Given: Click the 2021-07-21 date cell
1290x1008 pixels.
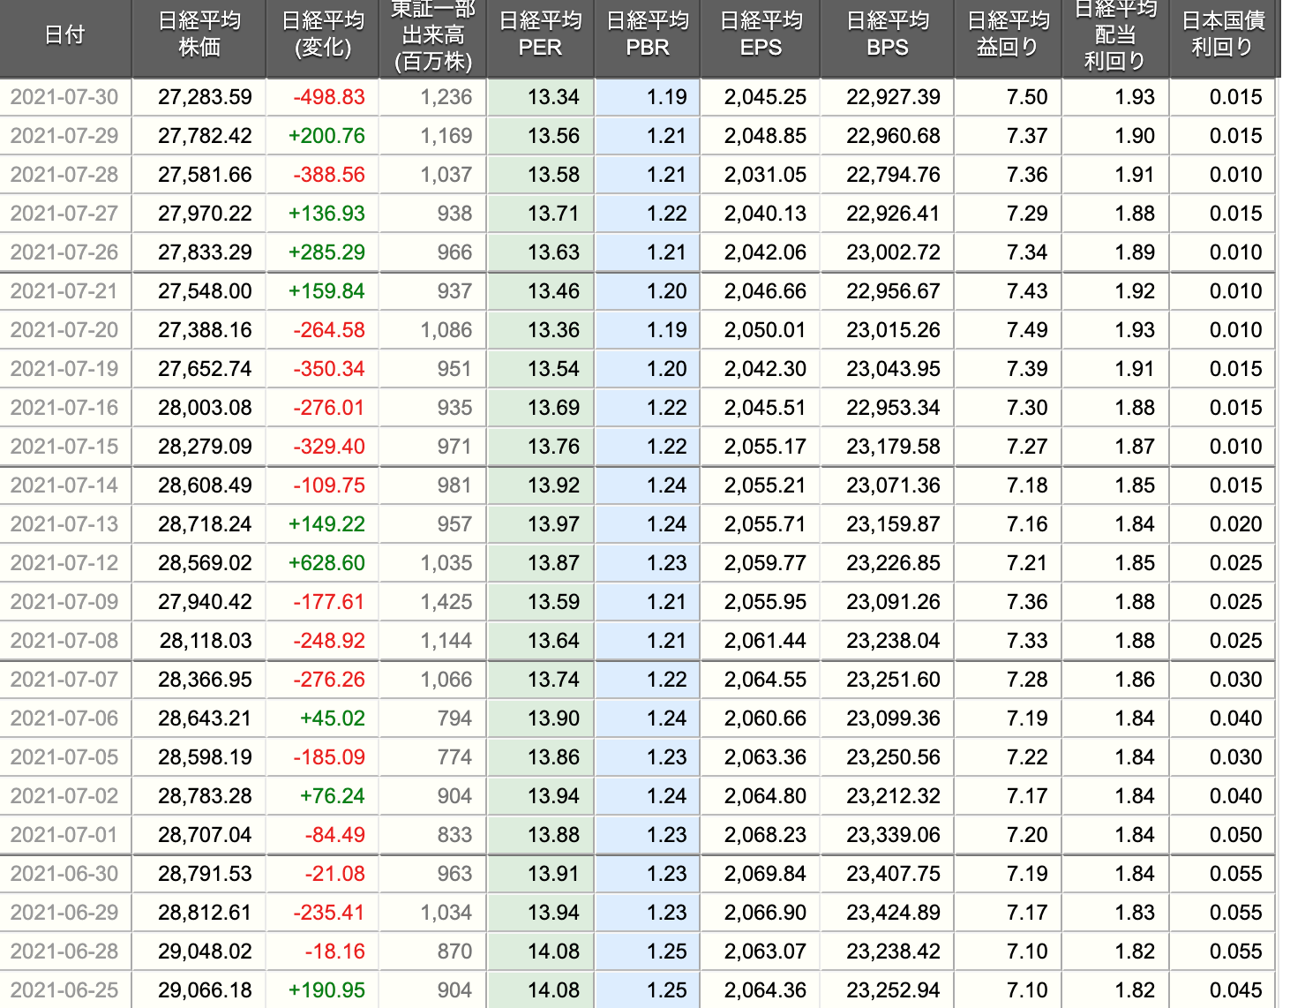Looking at the screenshot, I should 64,291.
